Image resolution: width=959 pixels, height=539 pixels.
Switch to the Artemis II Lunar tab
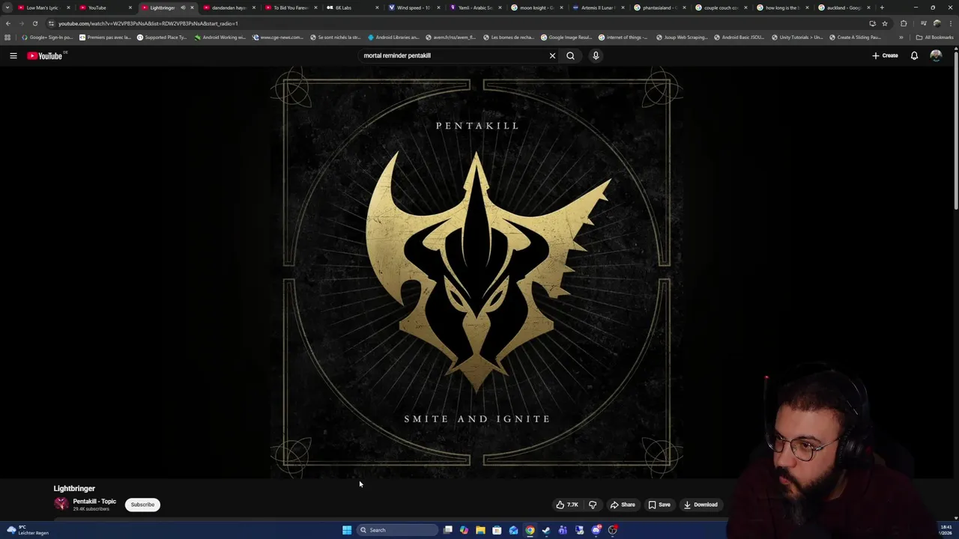click(x=598, y=7)
